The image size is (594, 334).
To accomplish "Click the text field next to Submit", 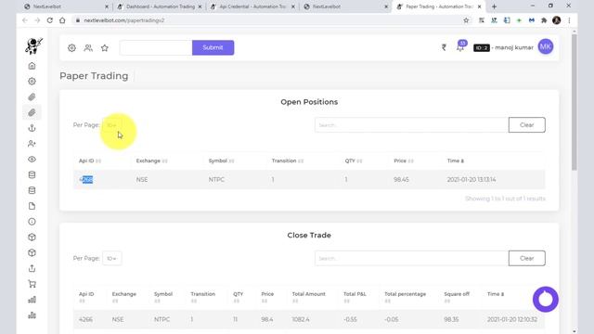I will point(156,47).
